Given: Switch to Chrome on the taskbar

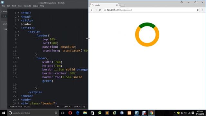Looking at the screenshot, I should [x=152, y=113].
